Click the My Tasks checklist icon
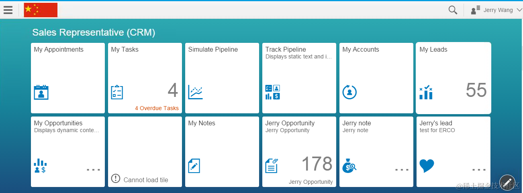The height and width of the screenshot is (193, 523). pyautogui.click(x=117, y=92)
